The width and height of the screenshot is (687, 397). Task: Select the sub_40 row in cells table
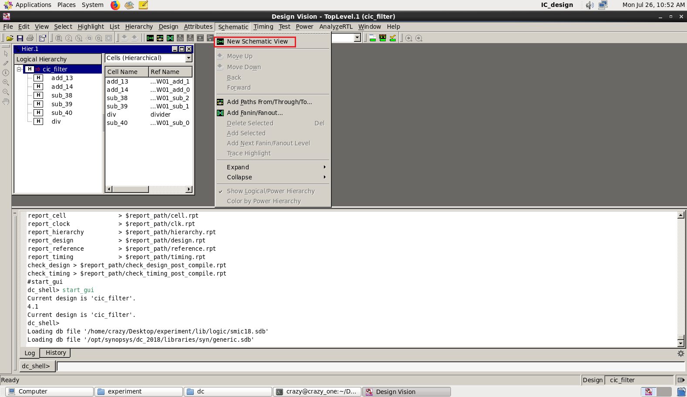coord(148,123)
